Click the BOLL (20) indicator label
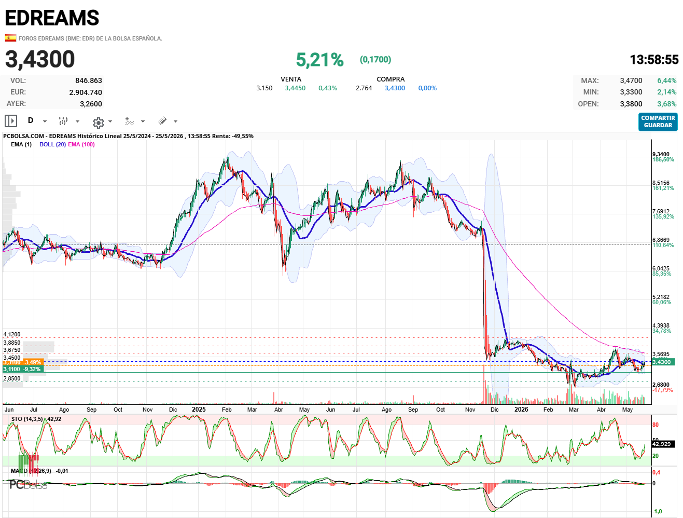The width and height of the screenshot is (683, 518). tap(52, 144)
